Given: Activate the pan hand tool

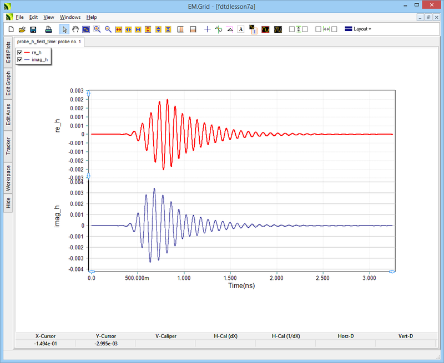Looking at the screenshot, I should [75, 29].
